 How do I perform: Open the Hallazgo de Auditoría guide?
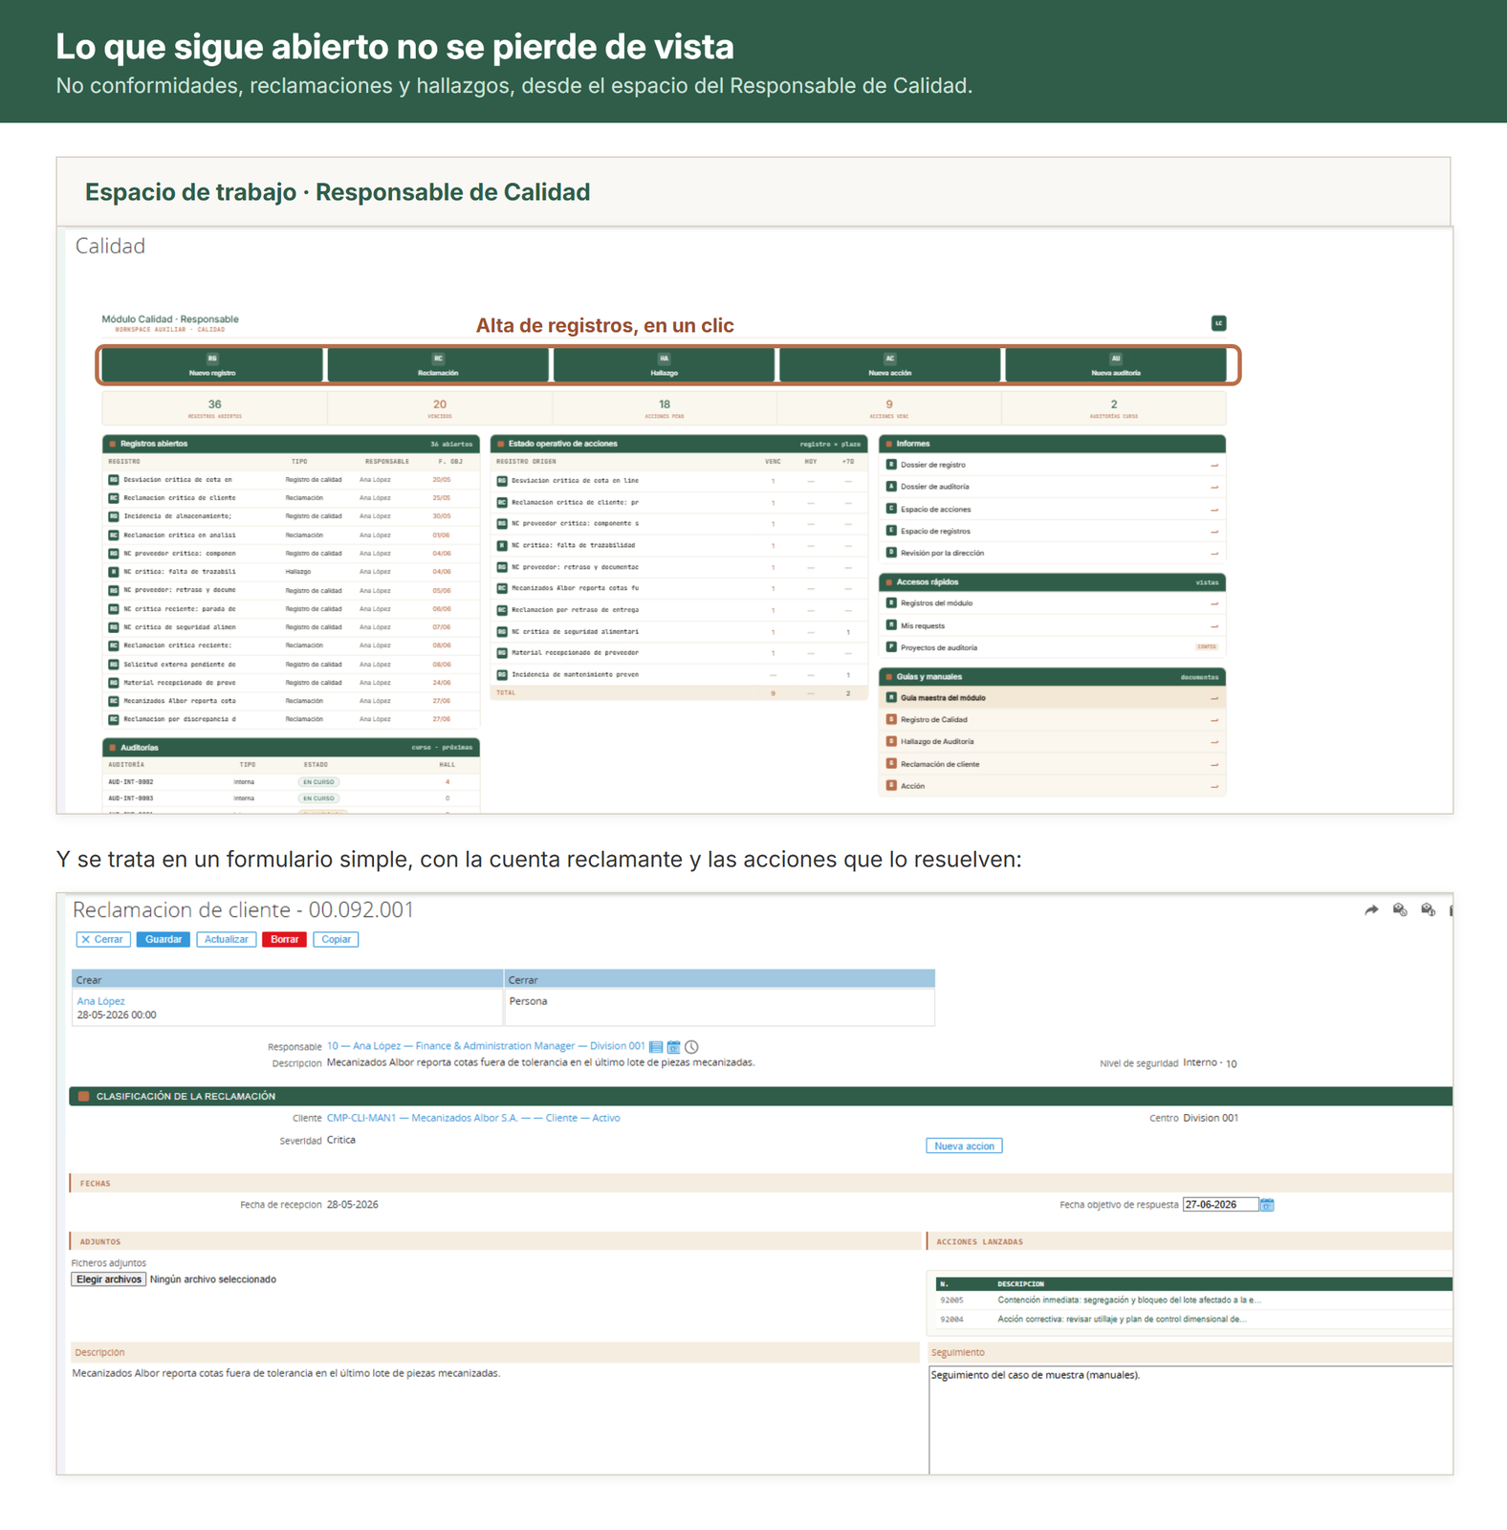click(x=1052, y=742)
